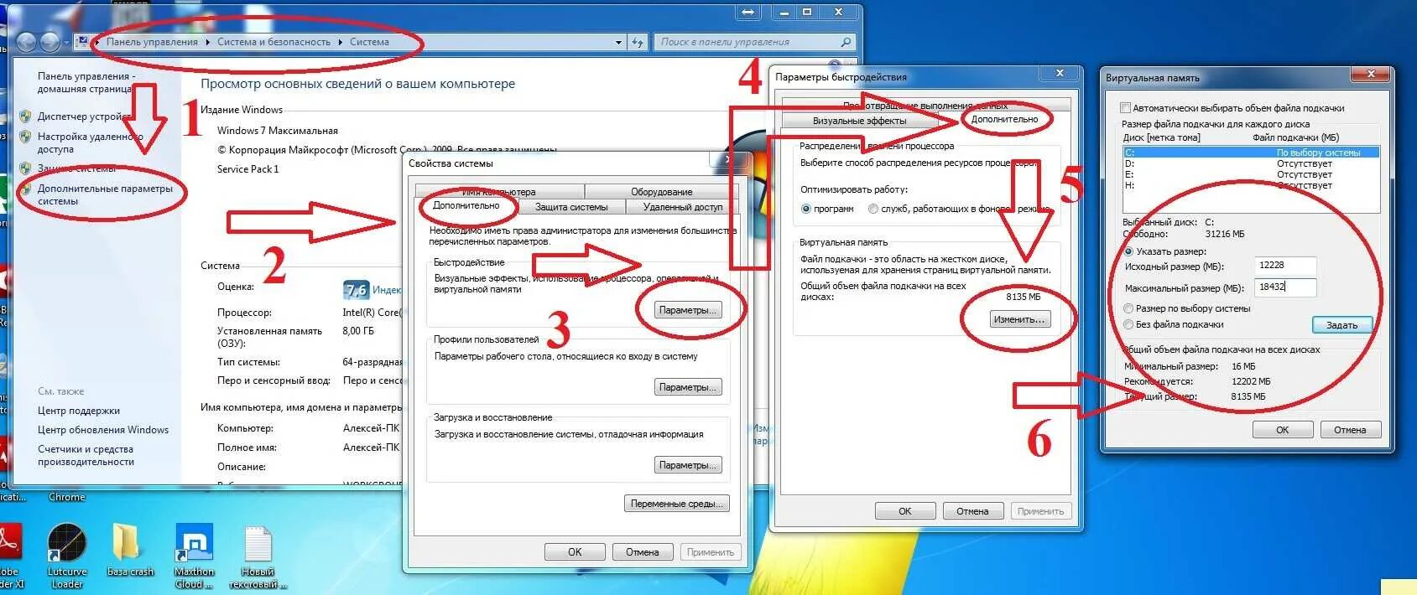Open the Maxthon Cloud browser shortcut
Screen dimensions: 1417x595
point(194,556)
